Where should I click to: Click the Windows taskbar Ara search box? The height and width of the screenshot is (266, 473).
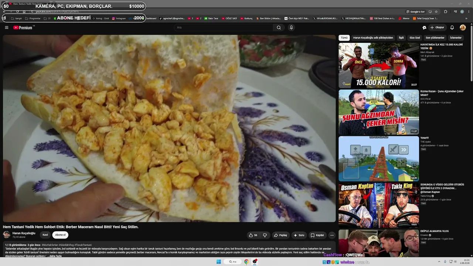[232, 262]
